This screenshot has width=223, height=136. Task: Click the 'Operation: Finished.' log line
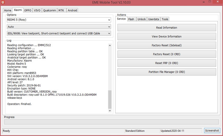[x=20, y=104]
